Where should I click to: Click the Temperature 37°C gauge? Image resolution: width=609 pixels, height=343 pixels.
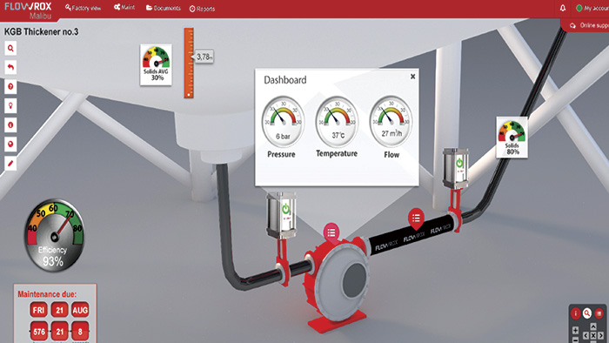(337, 122)
